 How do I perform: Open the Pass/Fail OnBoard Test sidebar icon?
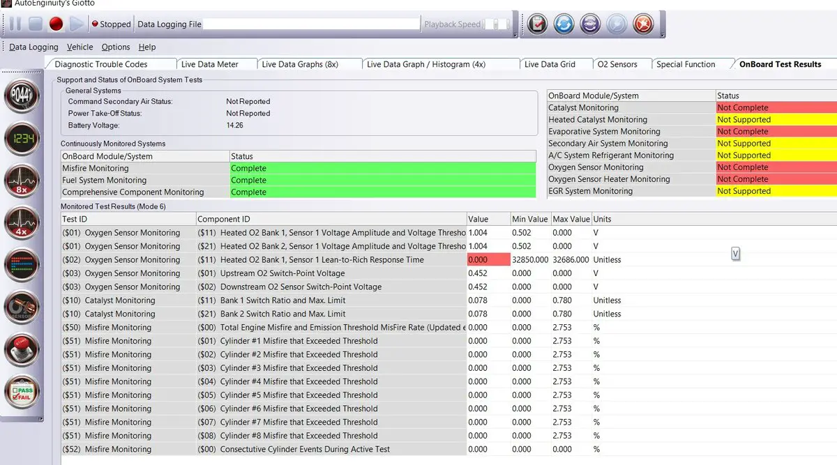point(22,392)
